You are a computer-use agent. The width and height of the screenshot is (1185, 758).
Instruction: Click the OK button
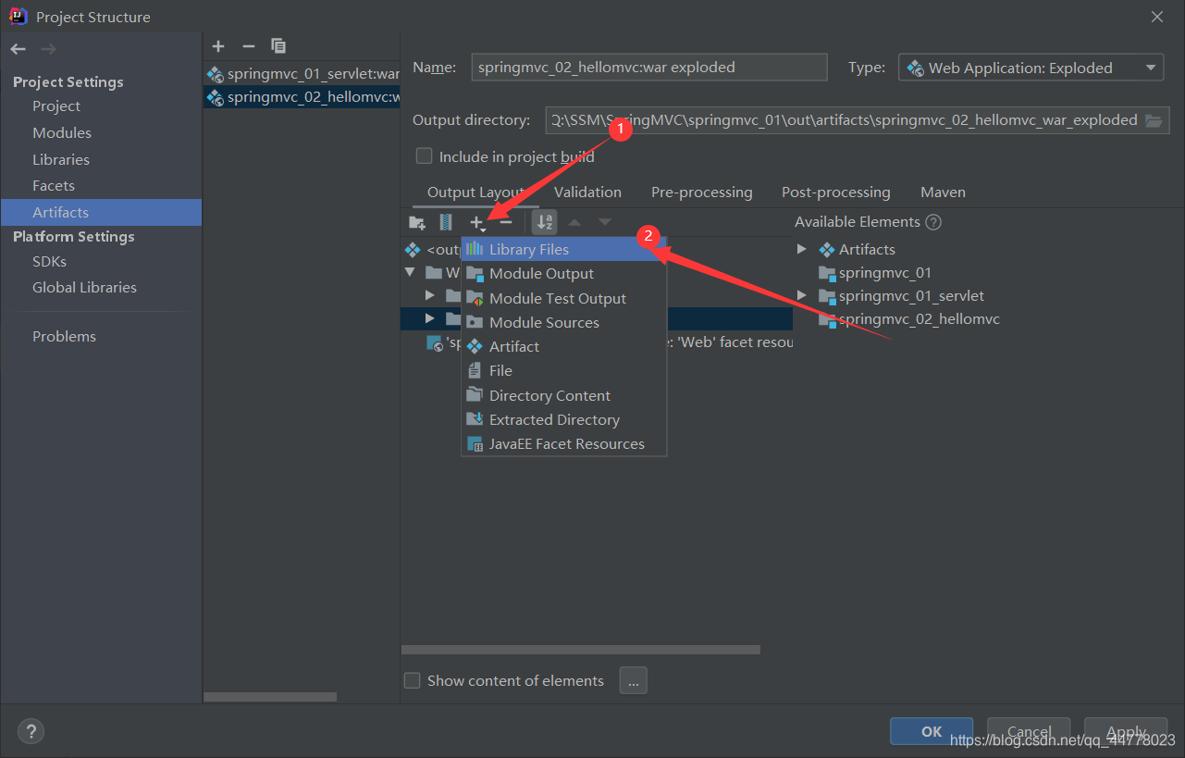tap(932, 731)
